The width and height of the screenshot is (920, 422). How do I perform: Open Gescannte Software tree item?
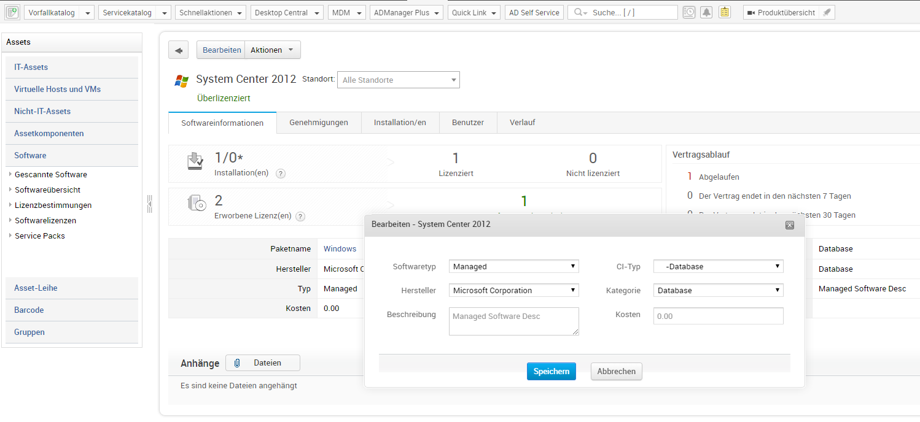click(51, 174)
